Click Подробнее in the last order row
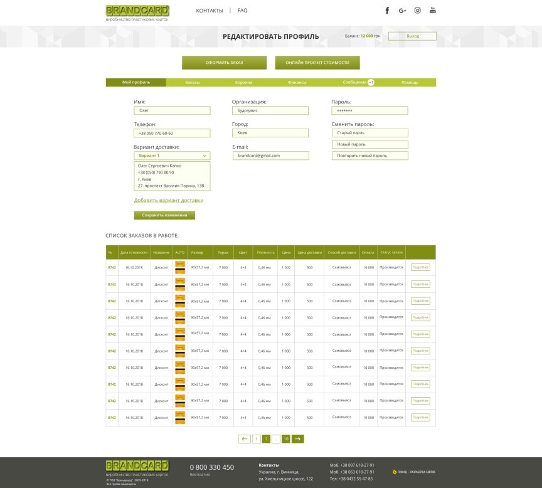 (420, 417)
